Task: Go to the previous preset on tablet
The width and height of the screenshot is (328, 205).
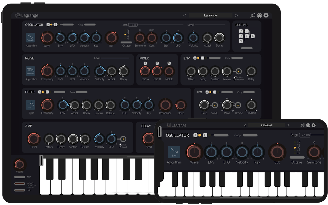Action: click(185, 15)
